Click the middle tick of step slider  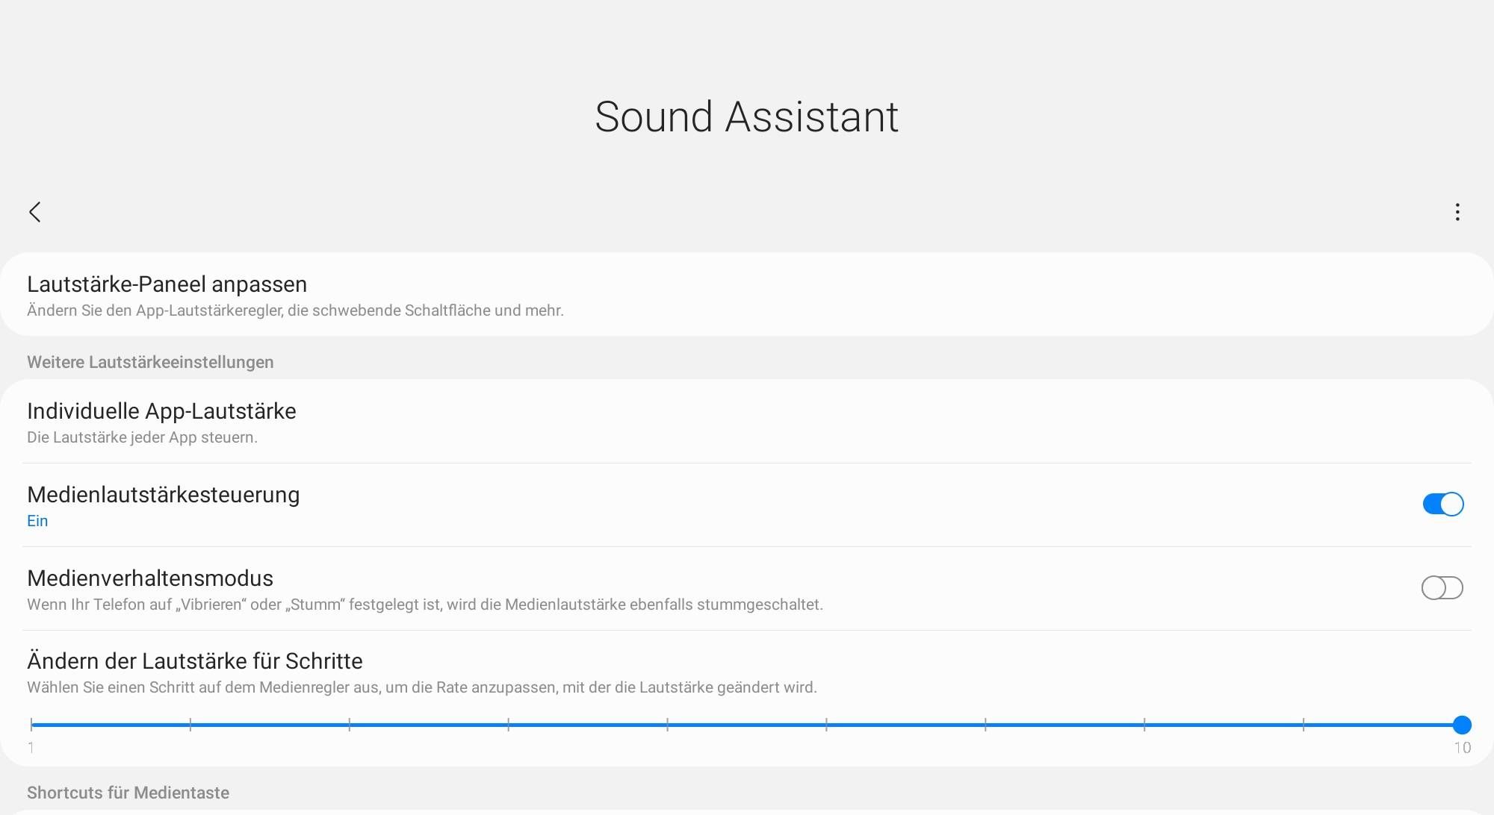[667, 725]
